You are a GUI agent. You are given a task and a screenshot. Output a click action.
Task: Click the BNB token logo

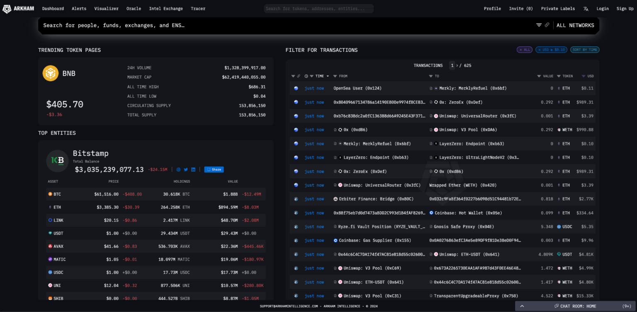click(x=51, y=73)
